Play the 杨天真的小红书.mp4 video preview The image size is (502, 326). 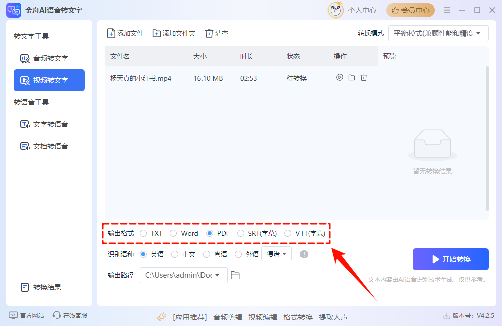click(x=340, y=78)
